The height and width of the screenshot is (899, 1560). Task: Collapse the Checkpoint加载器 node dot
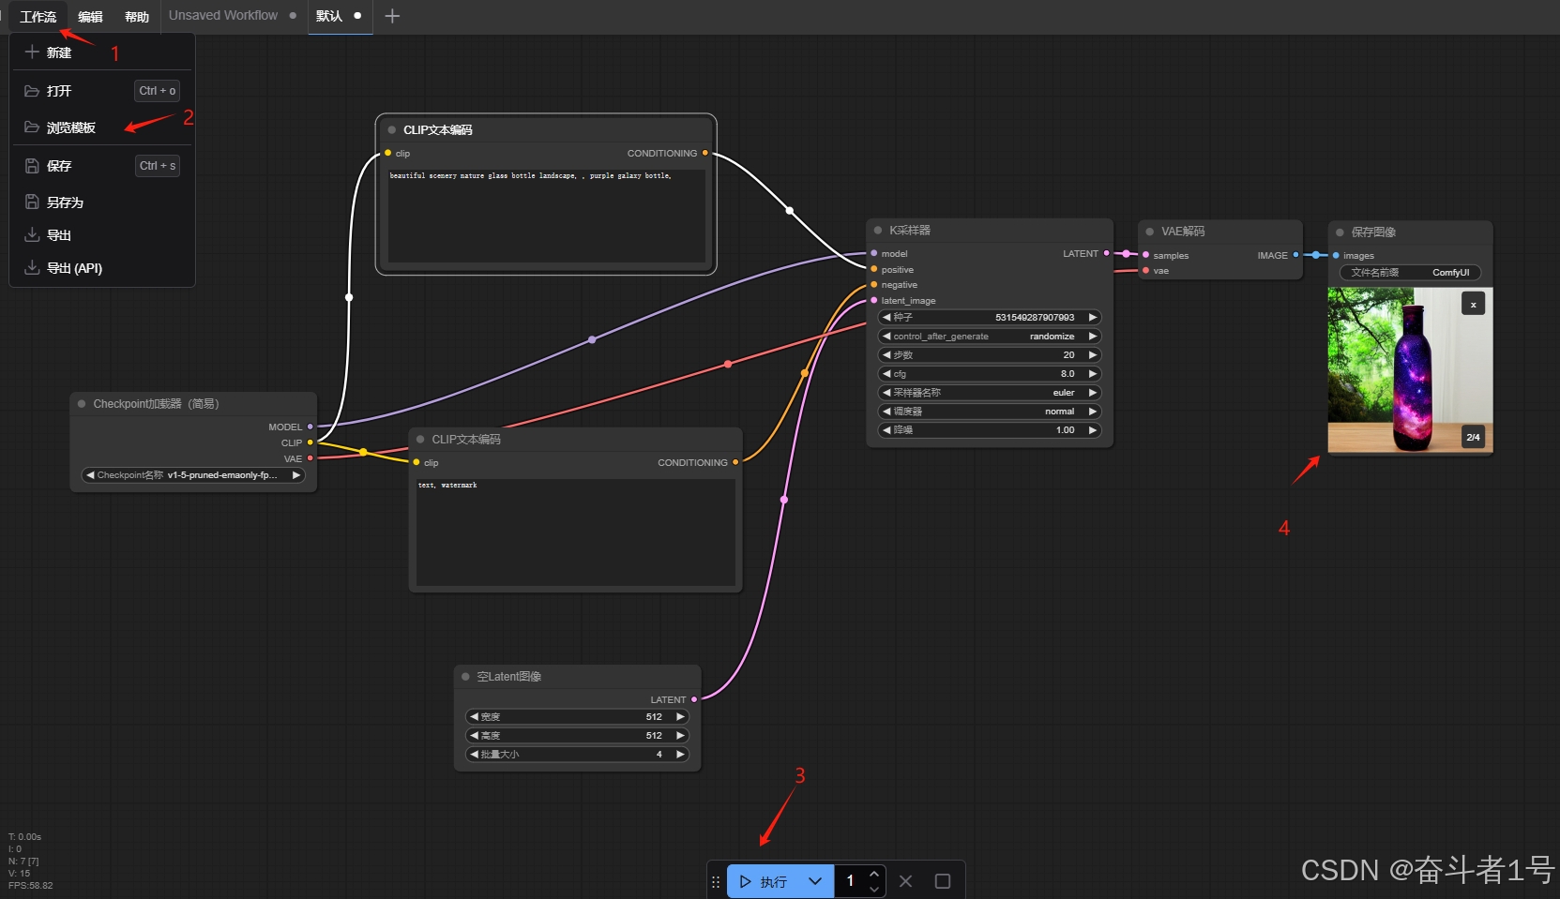pyautogui.click(x=82, y=404)
